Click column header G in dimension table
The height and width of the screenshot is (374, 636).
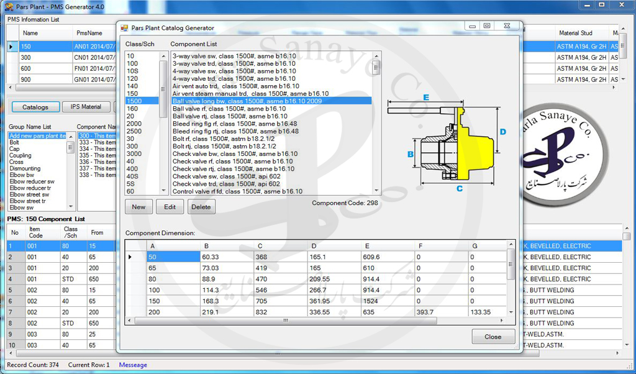[488, 246]
